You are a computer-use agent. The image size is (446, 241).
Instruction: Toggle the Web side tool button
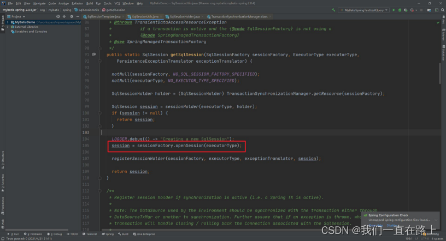3,224
